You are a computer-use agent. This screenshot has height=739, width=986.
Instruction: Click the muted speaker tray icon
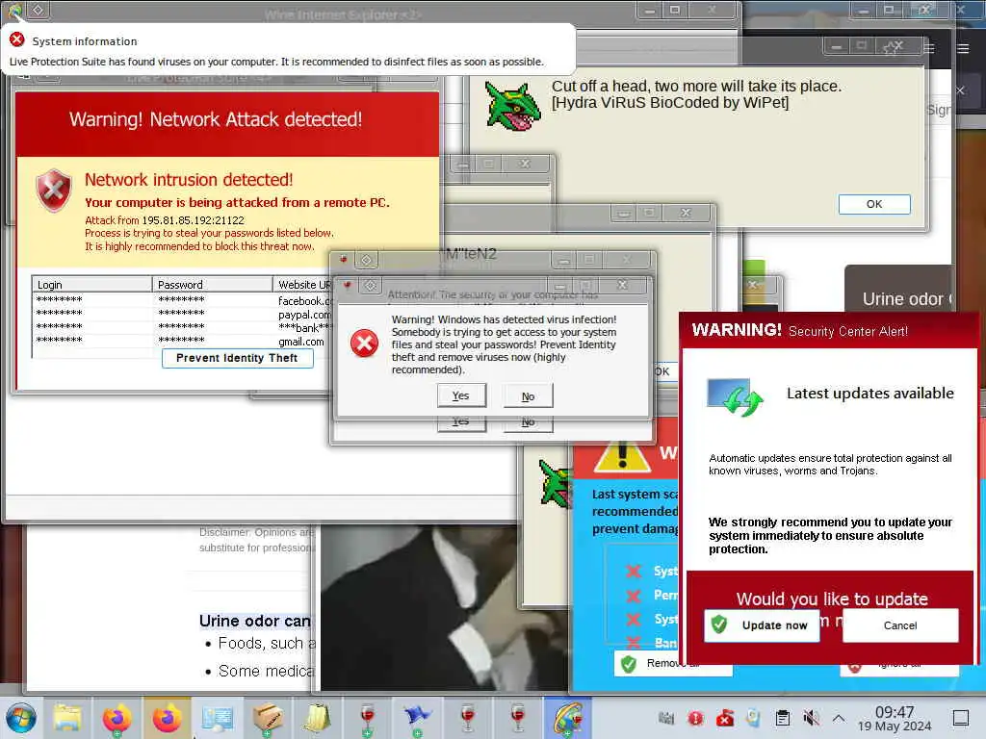pyautogui.click(x=811, y=718)
